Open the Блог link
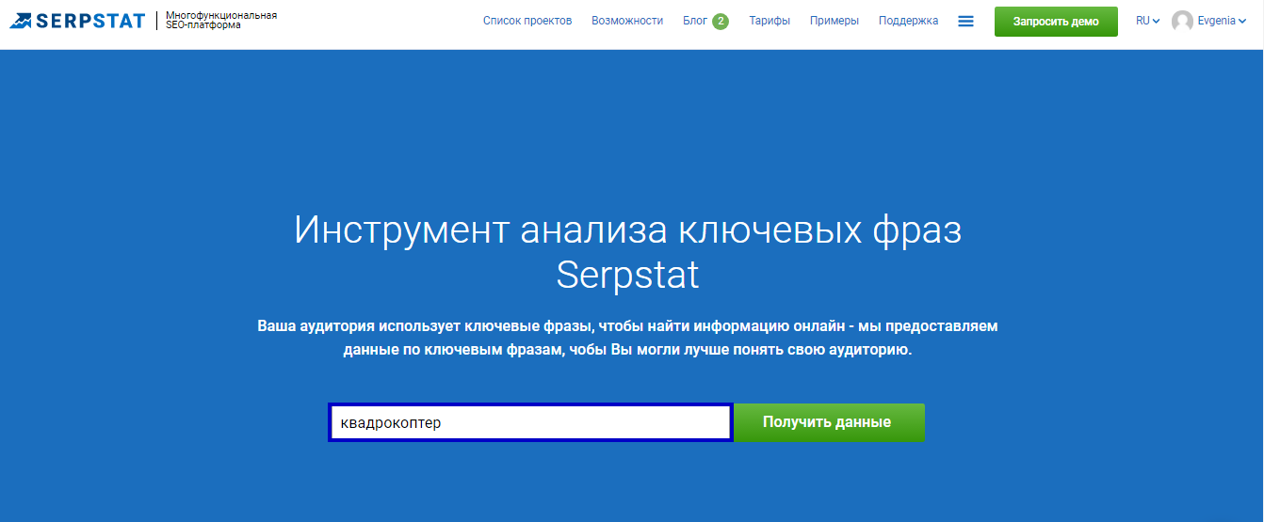Screen dimensions: 1264x522 pos(695,21)
